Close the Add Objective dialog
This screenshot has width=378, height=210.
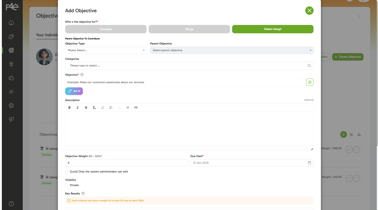[x=309, y=10]
